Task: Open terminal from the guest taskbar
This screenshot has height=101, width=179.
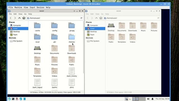Action: click(13, 99)
